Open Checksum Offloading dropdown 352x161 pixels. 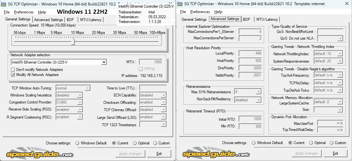point(164,103)
